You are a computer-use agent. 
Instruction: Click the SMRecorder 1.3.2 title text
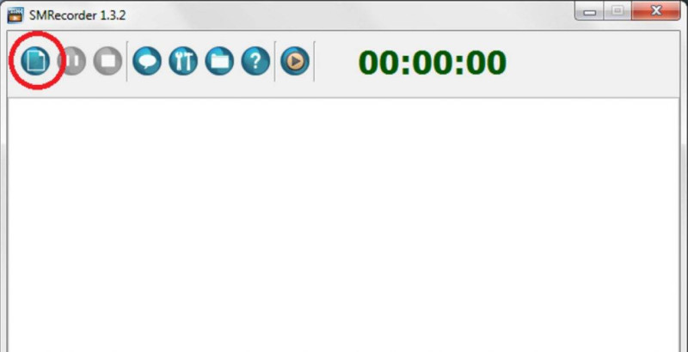click(x=77, y=15)
